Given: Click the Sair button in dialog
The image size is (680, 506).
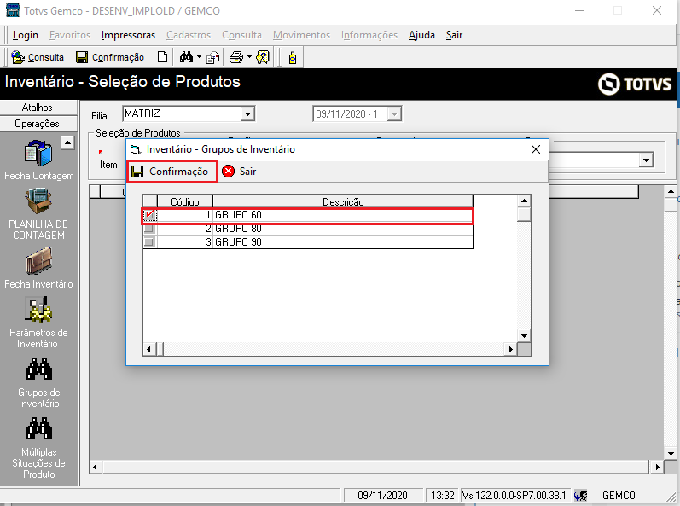Looking at the screenshot, I should coord(240,172).
